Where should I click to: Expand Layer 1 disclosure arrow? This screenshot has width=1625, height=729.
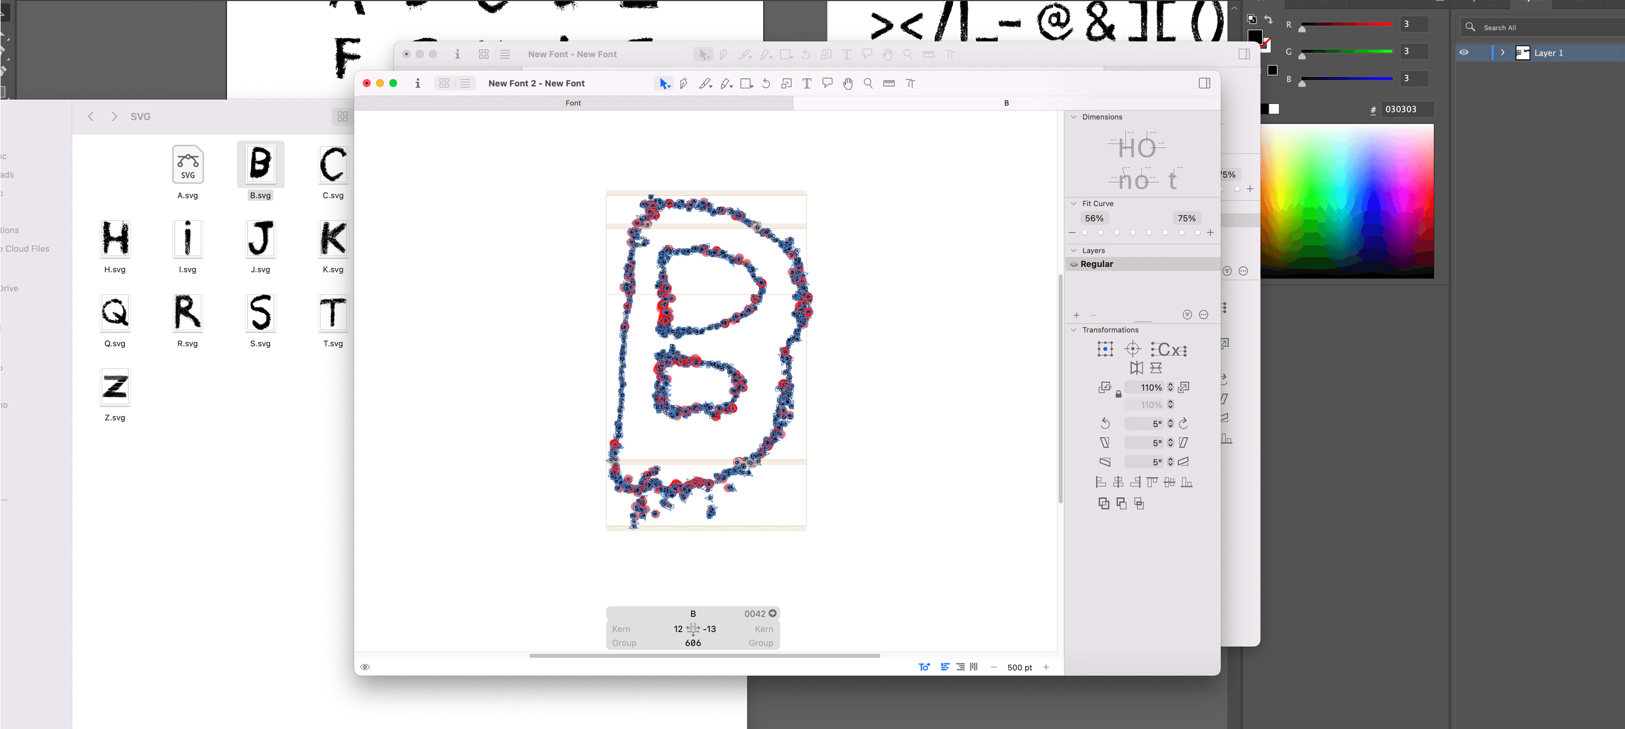tap(1503, 53)
